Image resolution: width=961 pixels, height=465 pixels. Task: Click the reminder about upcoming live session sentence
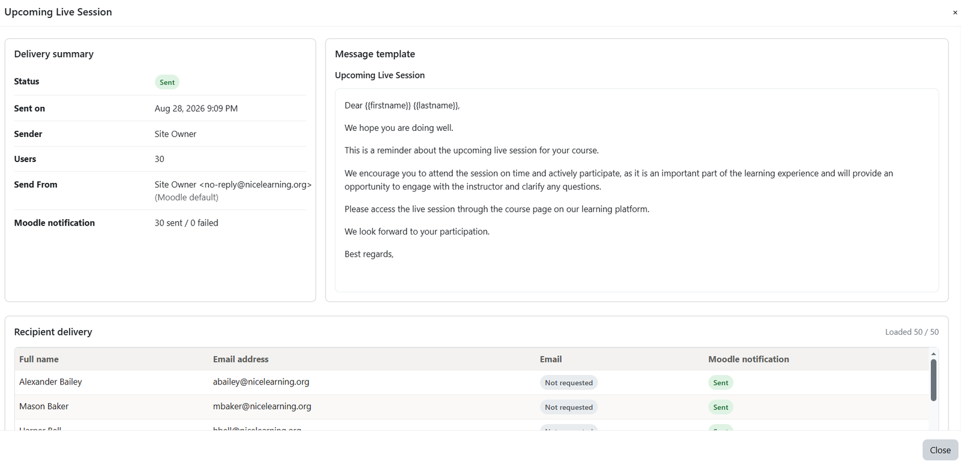click(471, 151)
